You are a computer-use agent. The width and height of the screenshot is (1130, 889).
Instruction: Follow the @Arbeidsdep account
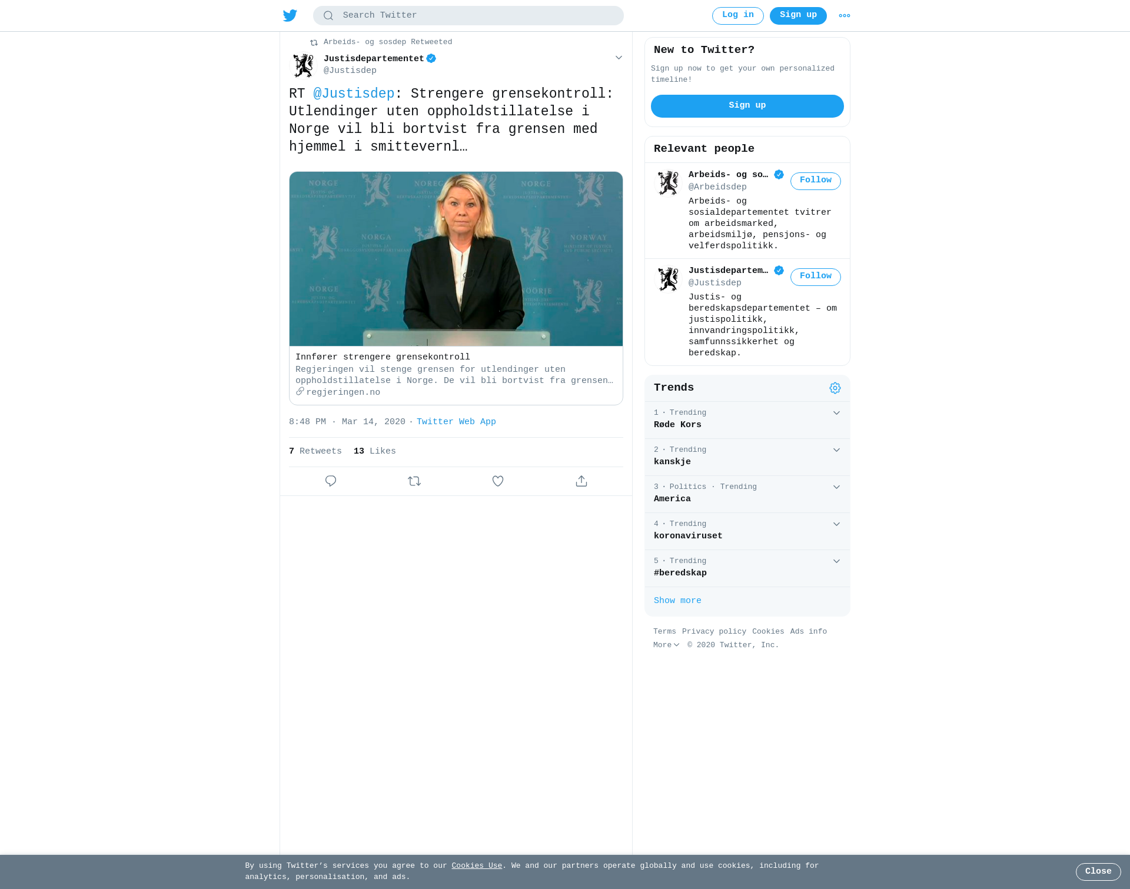[x=816, y=181]
